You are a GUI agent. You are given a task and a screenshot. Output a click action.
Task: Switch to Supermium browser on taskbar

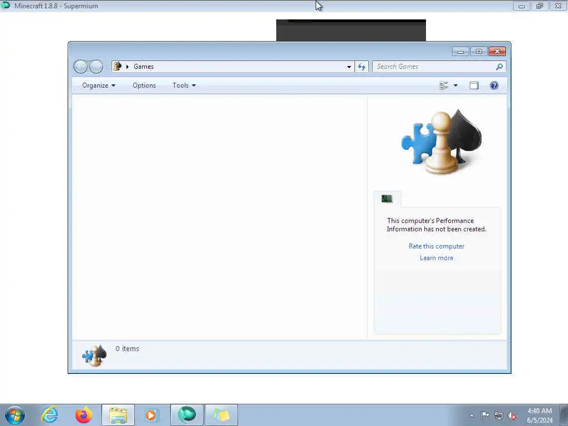(187, 415)
